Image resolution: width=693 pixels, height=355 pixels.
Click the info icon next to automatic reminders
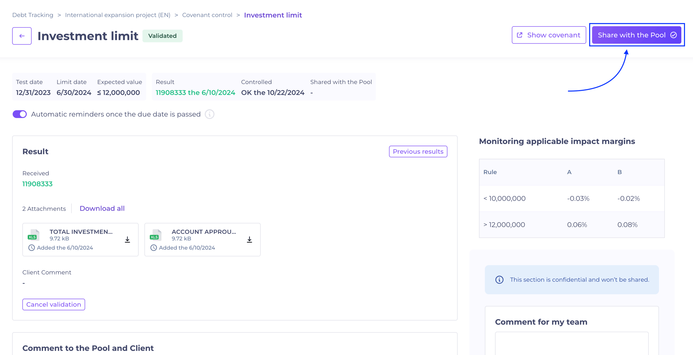tap(210, 114)
